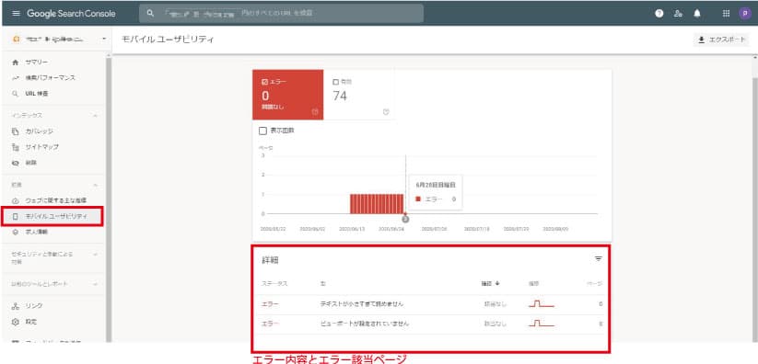Collapse the インデックス sidebar section
This screenshot has height=364, width=758.
[95, 116]
